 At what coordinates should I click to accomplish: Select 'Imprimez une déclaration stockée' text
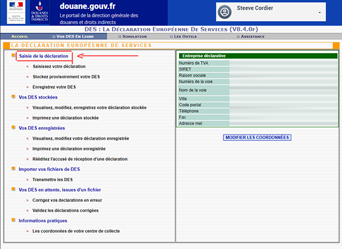click(x=66, y=118)
